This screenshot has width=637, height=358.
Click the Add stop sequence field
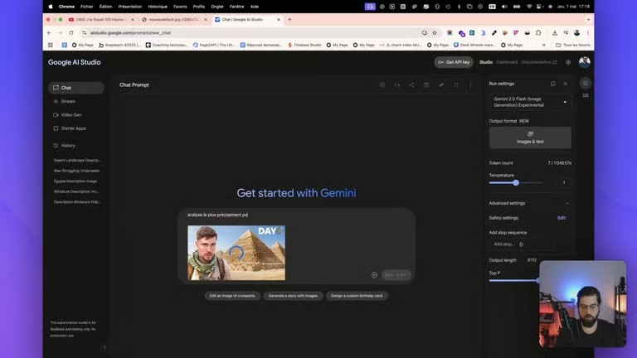click(522, 244)
